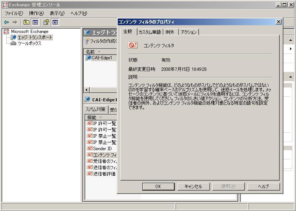Click the 最終変更日時 value 2008年7月15日 16:49:28
The height and width of the screenshot is (211, 296).
point(184,69)
